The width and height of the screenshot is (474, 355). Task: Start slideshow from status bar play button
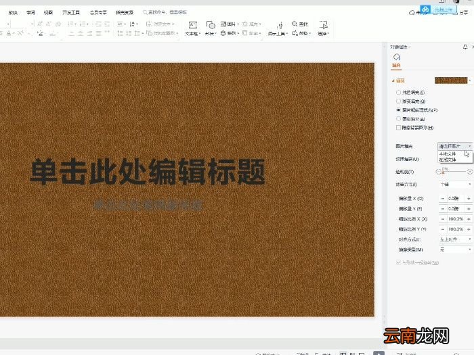[x=379, y=353]
